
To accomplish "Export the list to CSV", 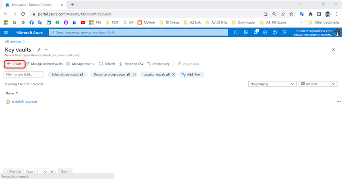I will [x=131, y=64].
